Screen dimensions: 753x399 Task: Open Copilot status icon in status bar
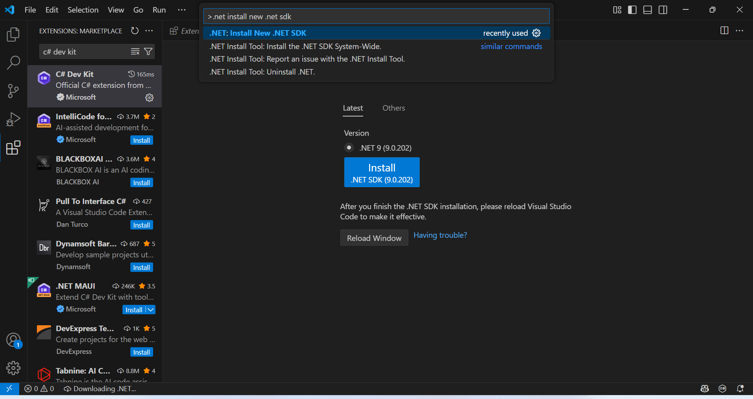(705, 388)
